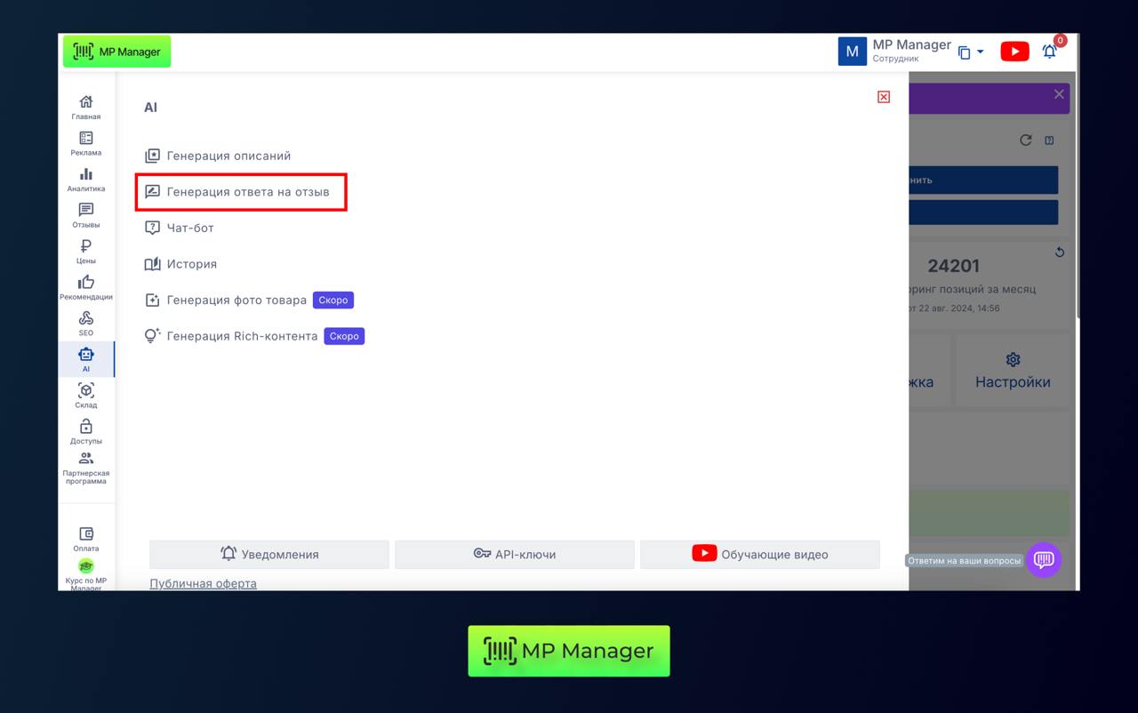Screen dimensions: 1138x713
Task: Open the Публичная оферта link
Action: point(203,583)
